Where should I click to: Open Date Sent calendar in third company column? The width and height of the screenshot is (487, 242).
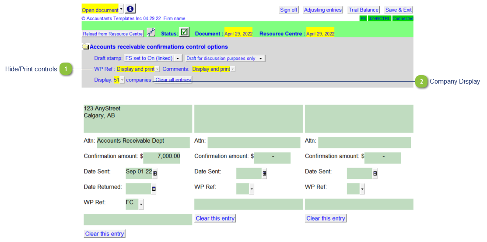coord(375,174)
